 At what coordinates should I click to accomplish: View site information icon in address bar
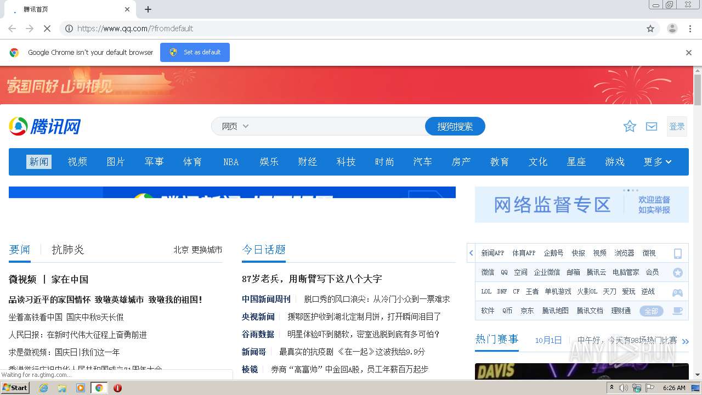(x=69, y=29)
